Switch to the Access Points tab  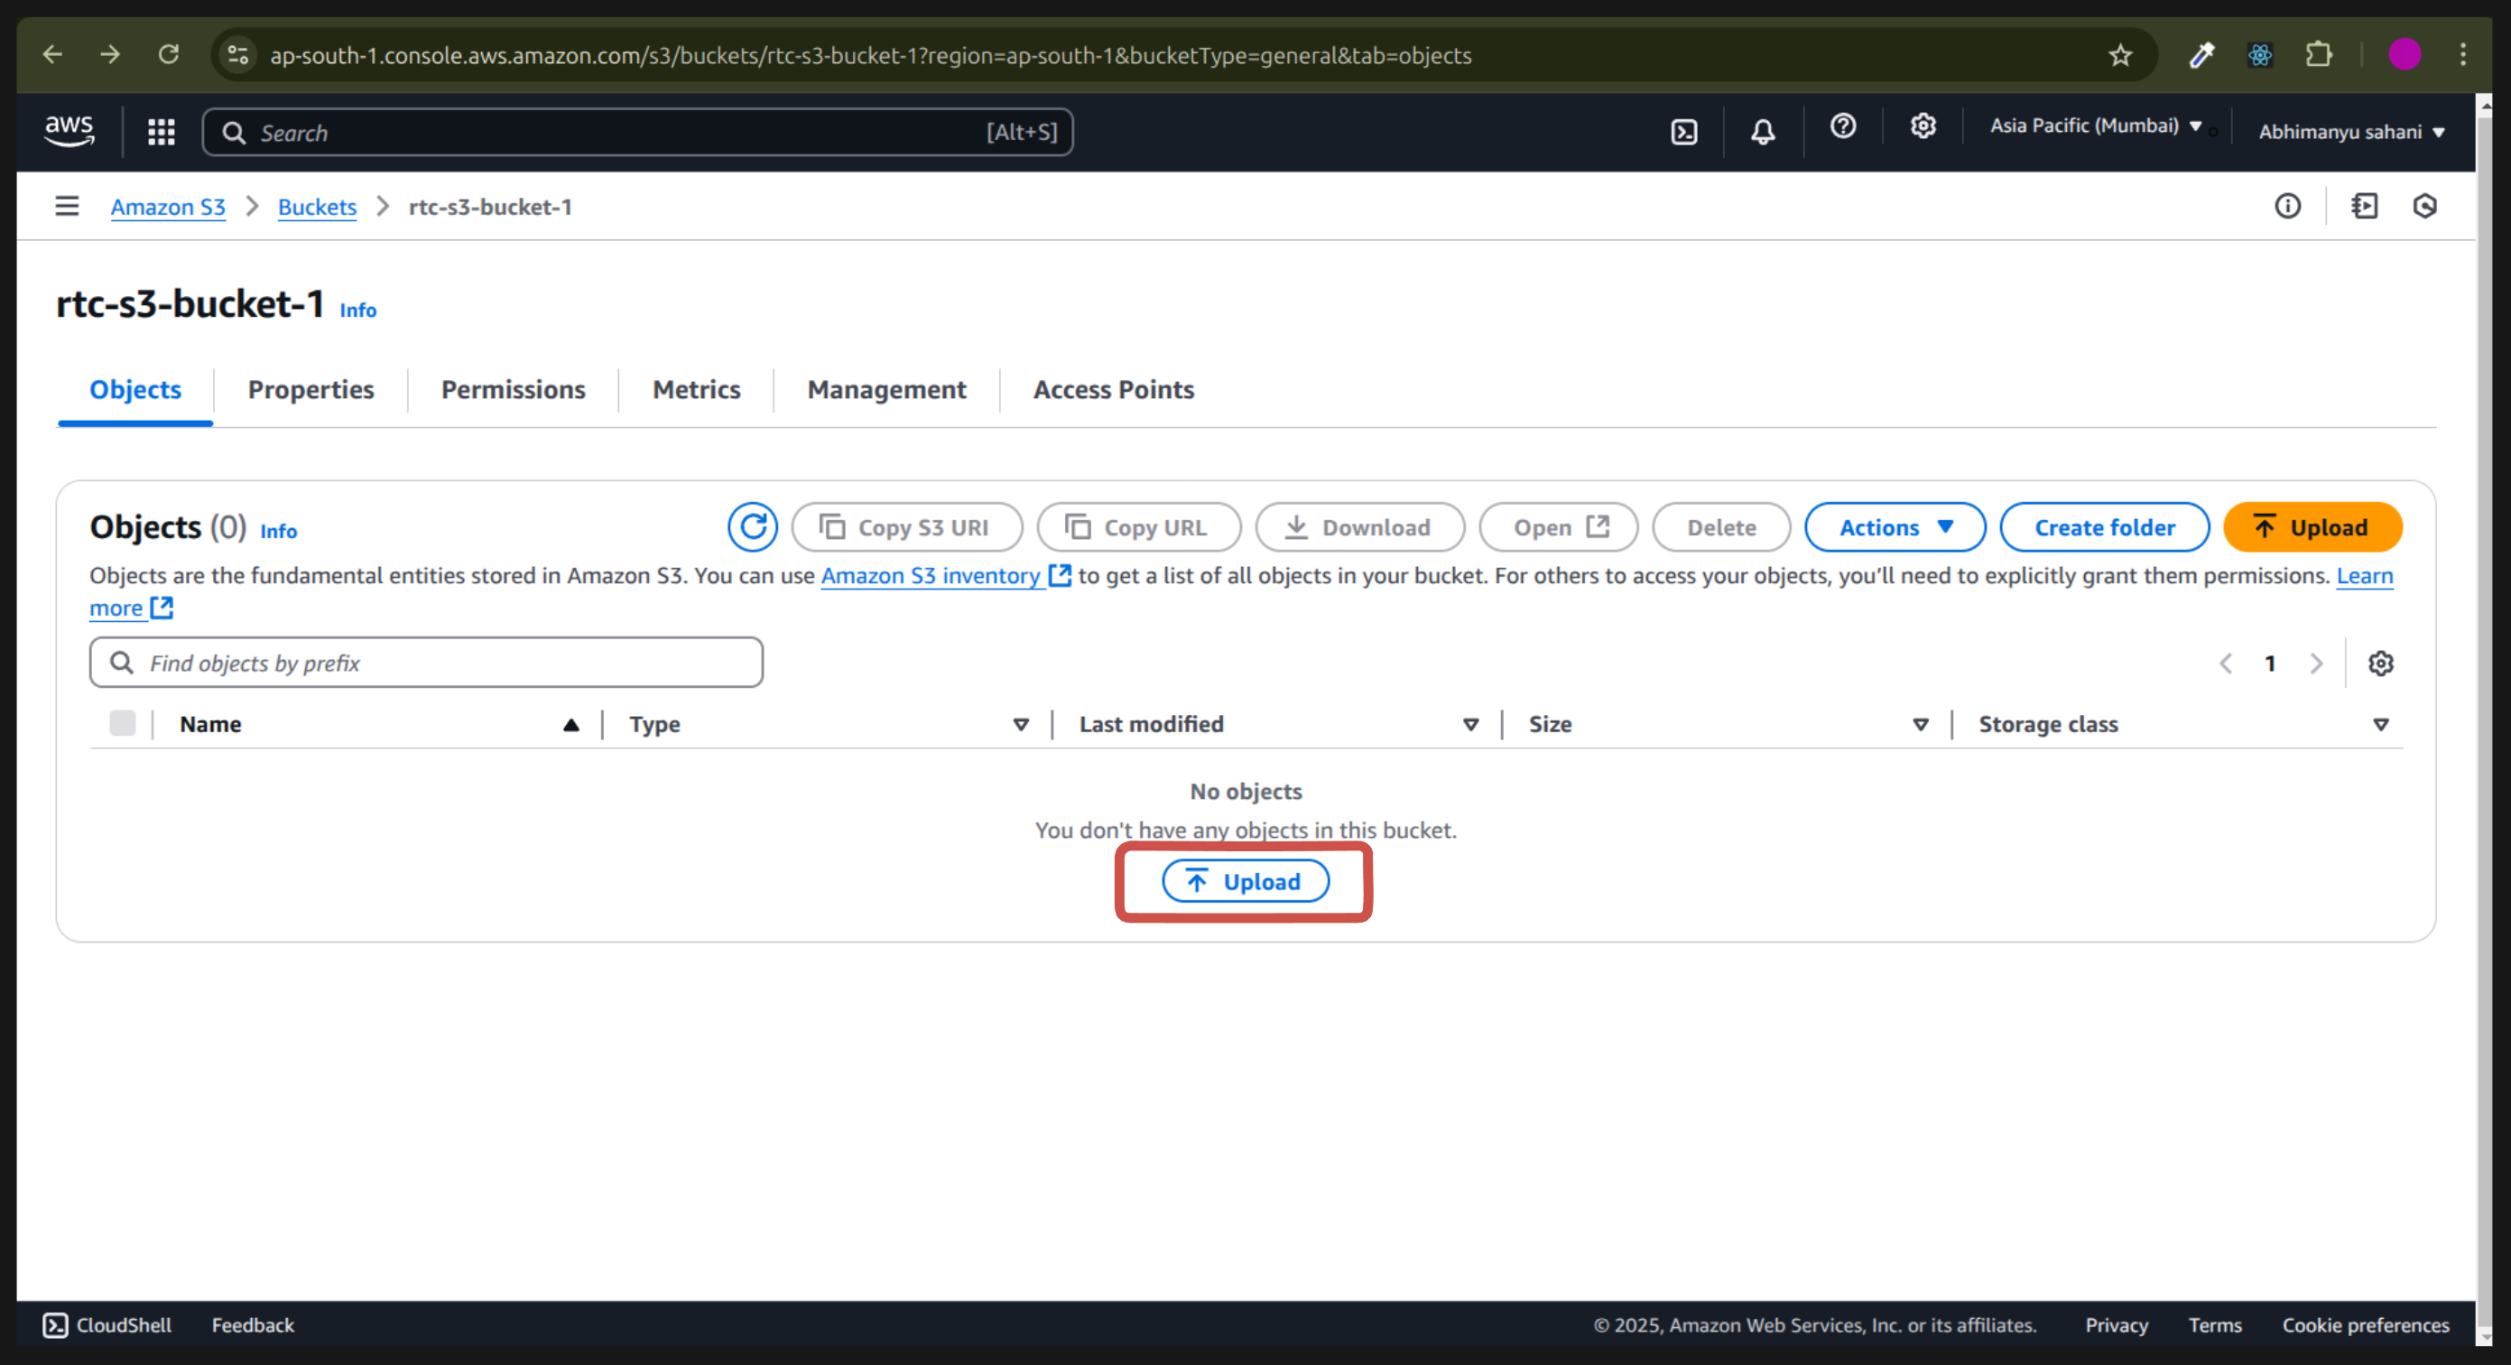point(1113,389)
